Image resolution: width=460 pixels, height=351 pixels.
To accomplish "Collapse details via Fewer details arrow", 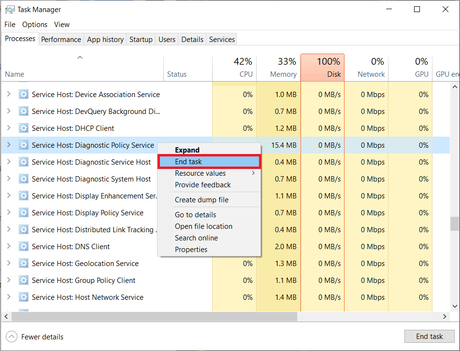I will click(12, 337).
